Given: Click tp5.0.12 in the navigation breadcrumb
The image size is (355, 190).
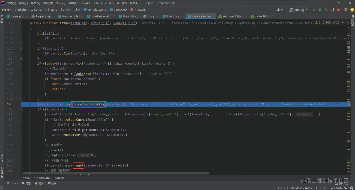Looking at the screenshot, I should click(36, 10).
